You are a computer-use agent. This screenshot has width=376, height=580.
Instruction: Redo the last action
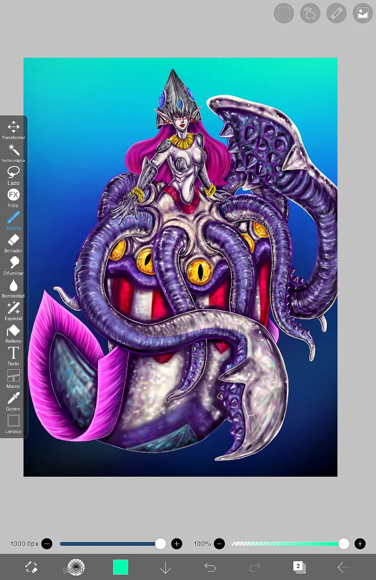coord(255,567)
